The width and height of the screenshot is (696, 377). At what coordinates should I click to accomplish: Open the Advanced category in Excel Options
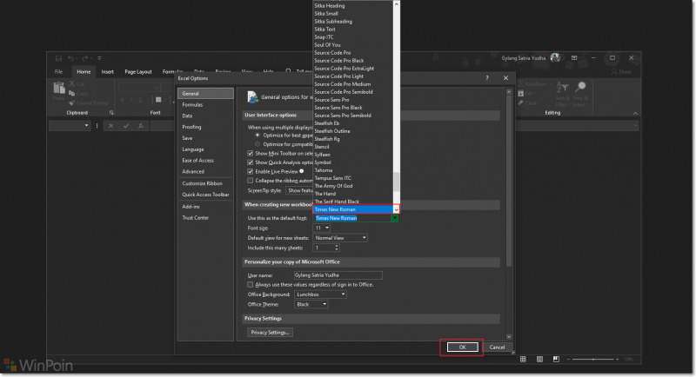(x=205, y=171)
